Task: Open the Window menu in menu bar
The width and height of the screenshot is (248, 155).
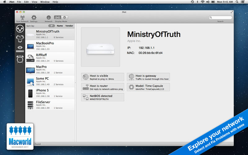Action: pyautogui.click(x=45, y=2)
